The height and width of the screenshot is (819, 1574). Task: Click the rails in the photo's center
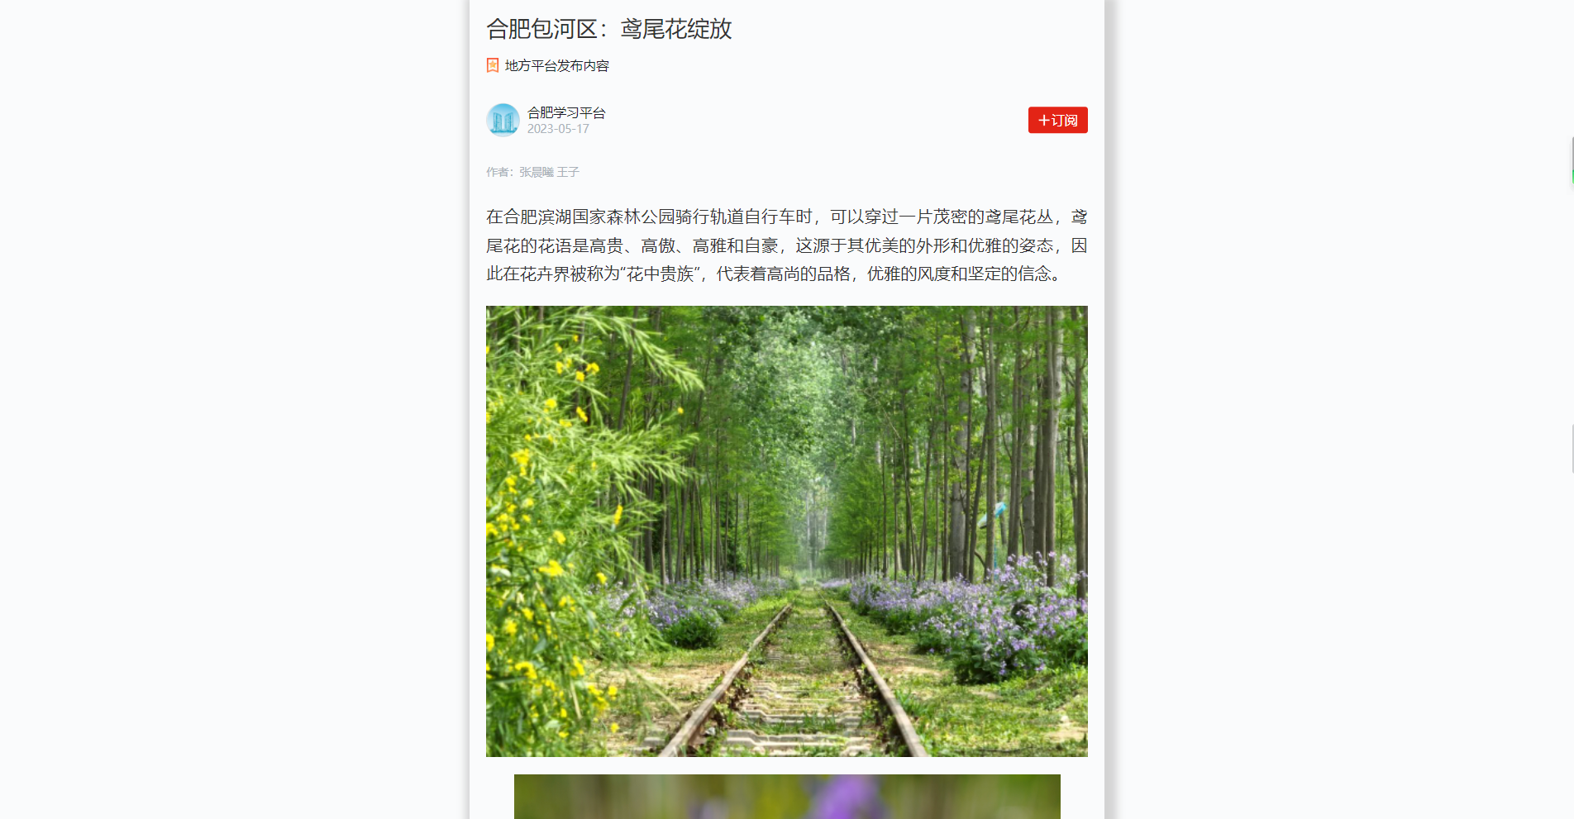point(794,678)
